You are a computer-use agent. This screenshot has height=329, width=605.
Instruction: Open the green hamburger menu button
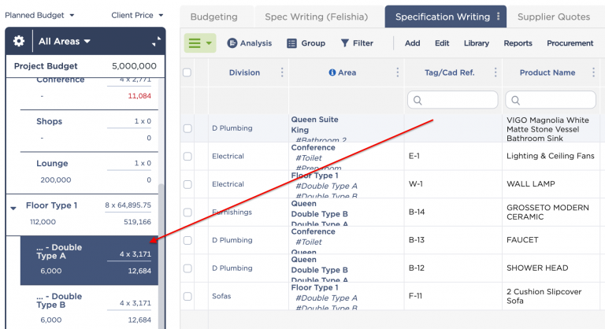coord(199,43)
